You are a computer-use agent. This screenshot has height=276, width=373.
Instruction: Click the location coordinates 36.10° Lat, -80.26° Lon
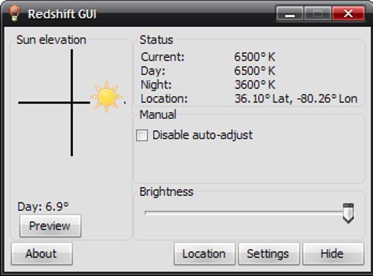tap(295, 99)
